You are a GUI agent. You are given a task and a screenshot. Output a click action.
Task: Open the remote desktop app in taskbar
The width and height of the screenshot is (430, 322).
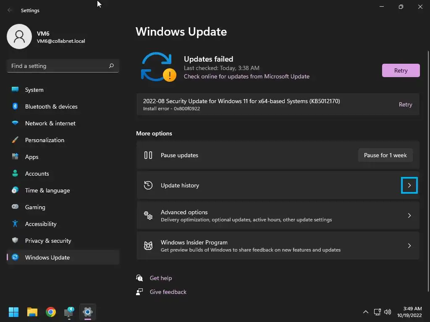click(x=69, y=312)
